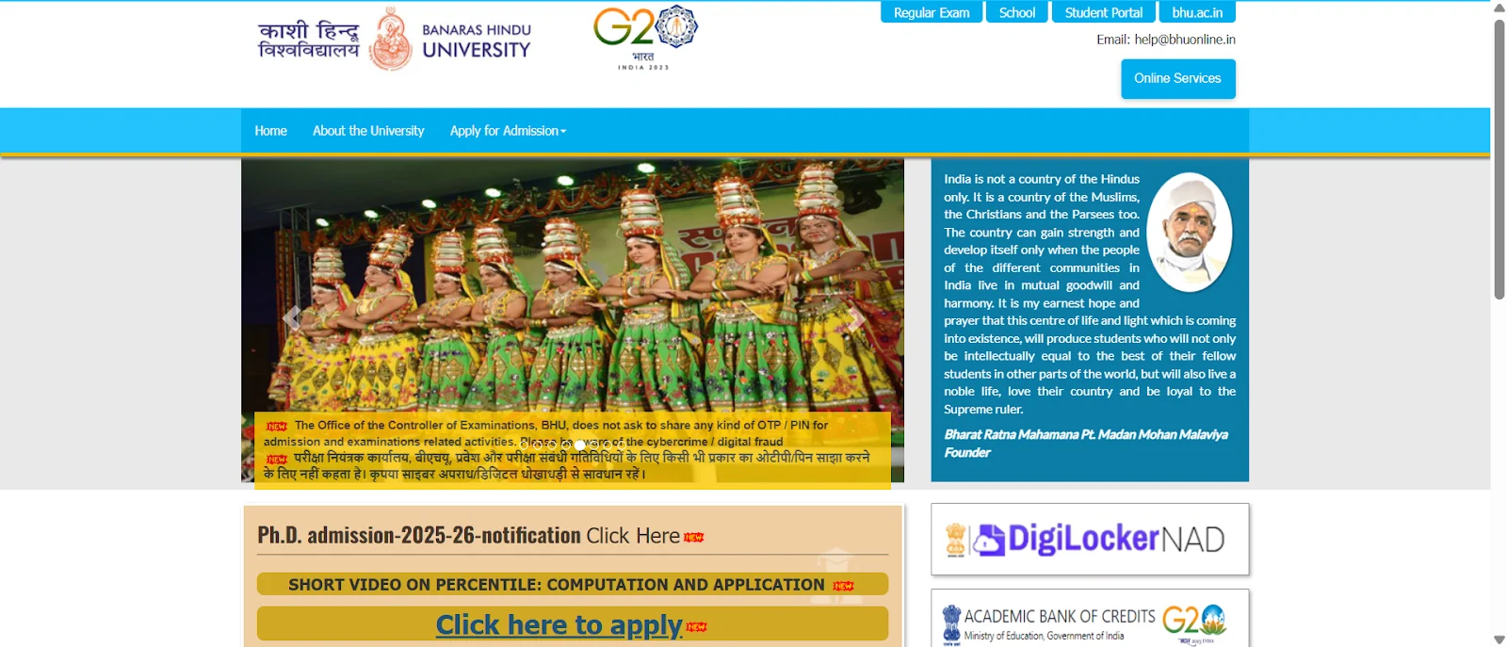
Task: Open Ph.D. admission-2025-26-notification Click Here link
Action: (x=481, y=536)
